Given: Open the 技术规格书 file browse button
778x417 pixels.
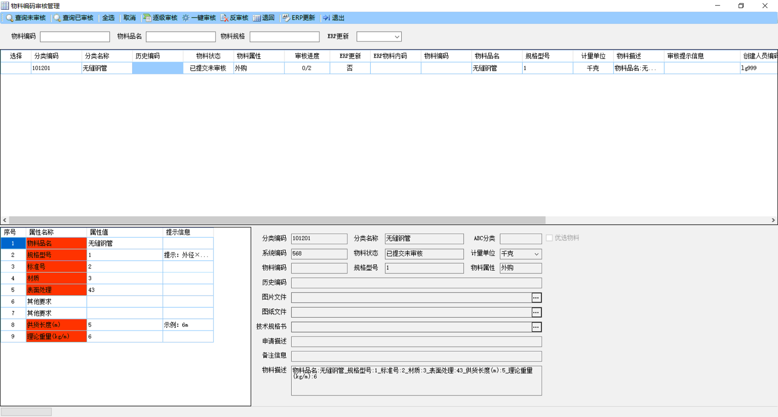Looking at the screenshot, I should tap(536, 327).
